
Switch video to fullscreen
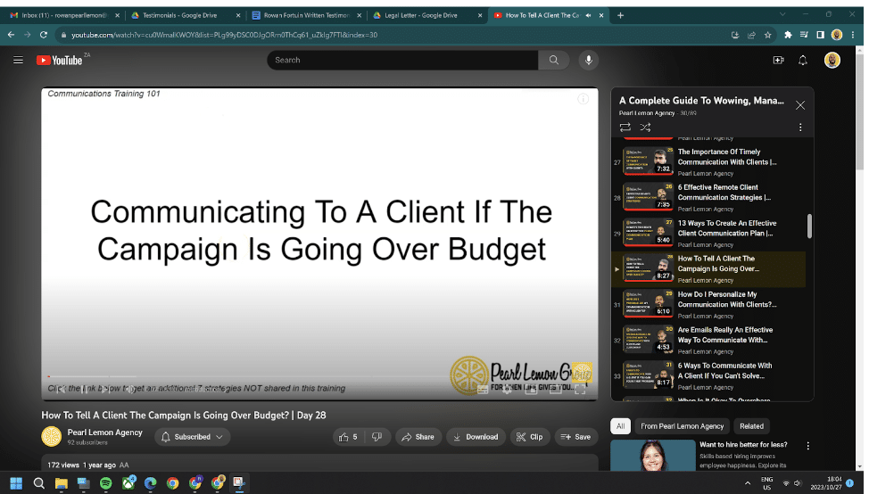click(580, 390)
